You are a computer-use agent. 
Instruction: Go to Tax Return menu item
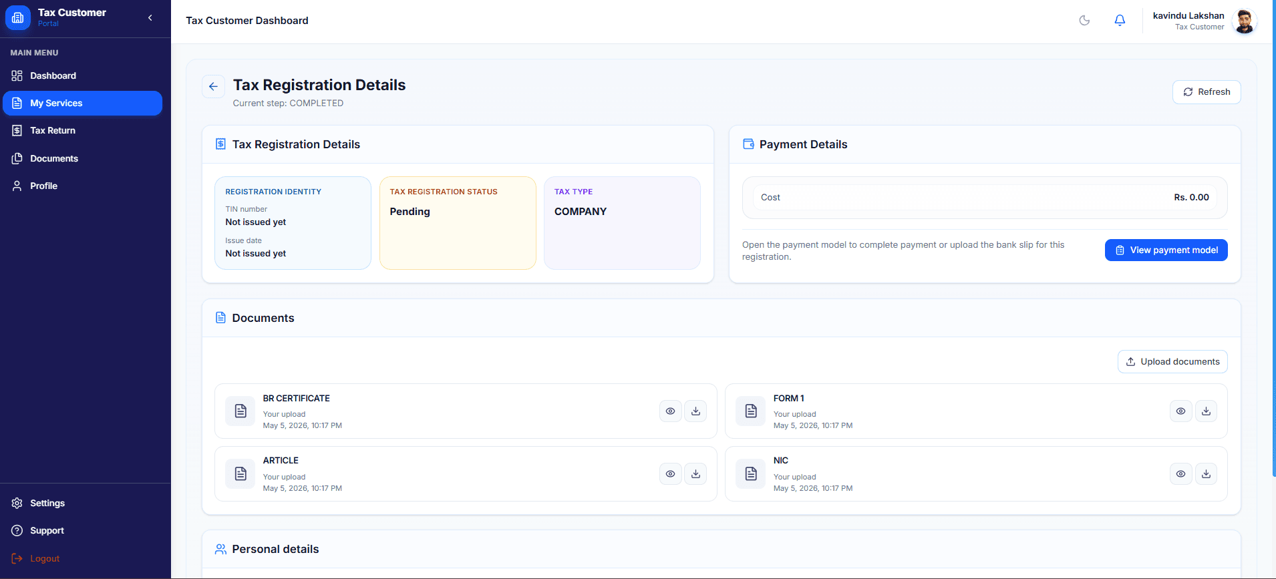(83, 130)
